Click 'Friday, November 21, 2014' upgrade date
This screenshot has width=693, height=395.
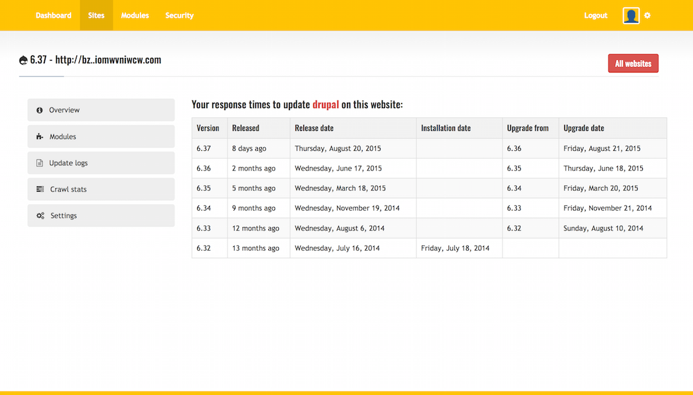(608, 208)
